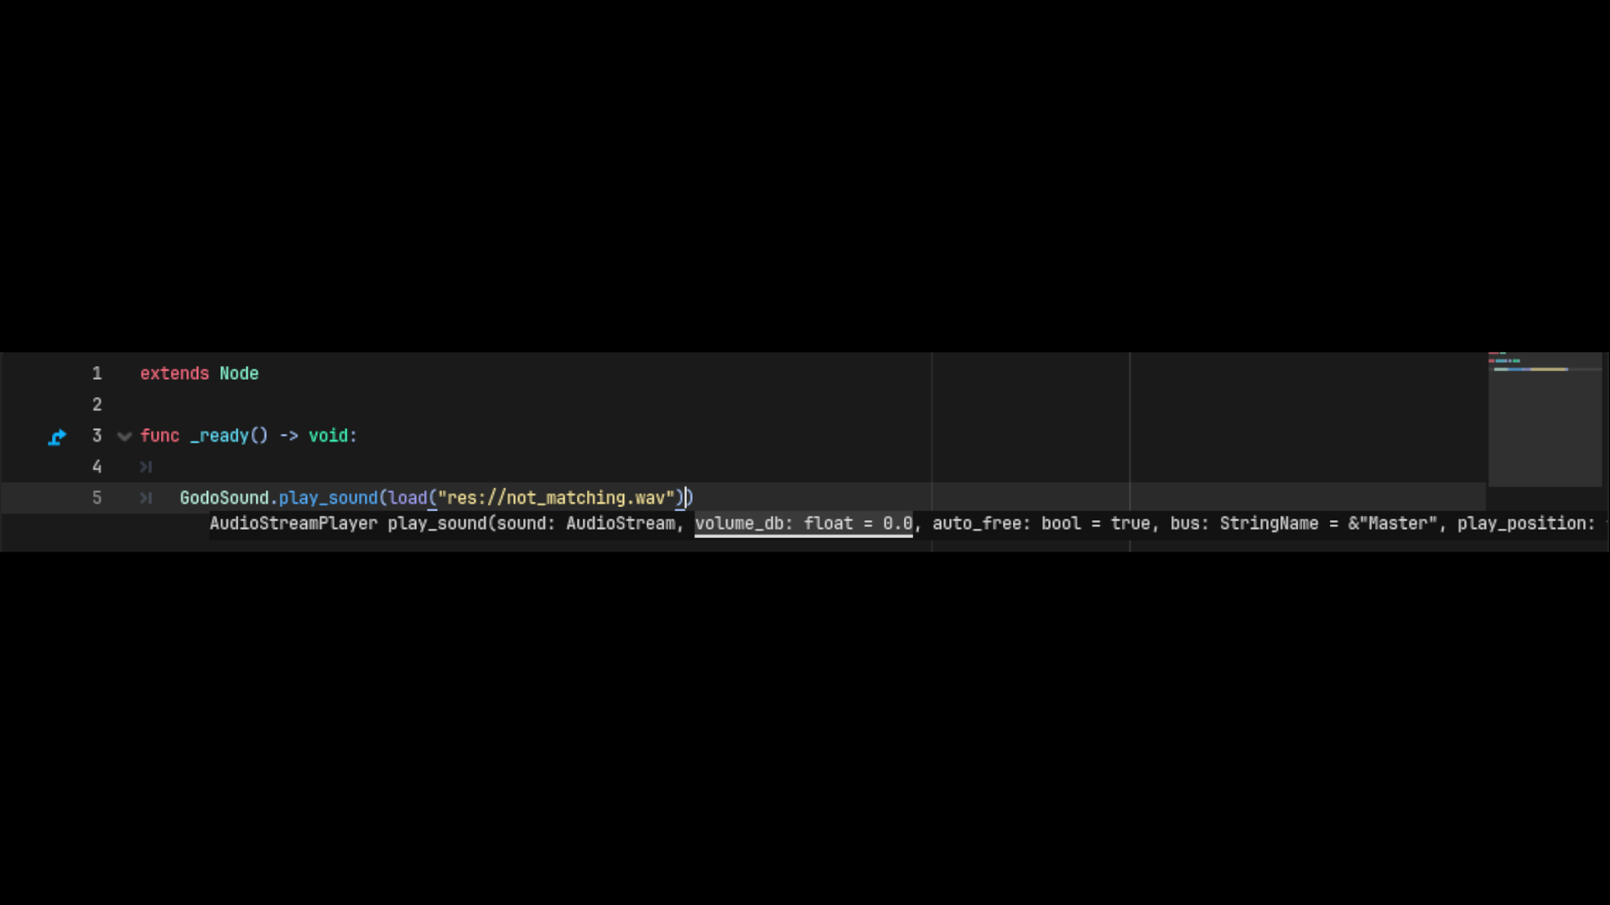Click the code minimap preview
Viewport: 1610px width, 905px height.
[1545, 419]
